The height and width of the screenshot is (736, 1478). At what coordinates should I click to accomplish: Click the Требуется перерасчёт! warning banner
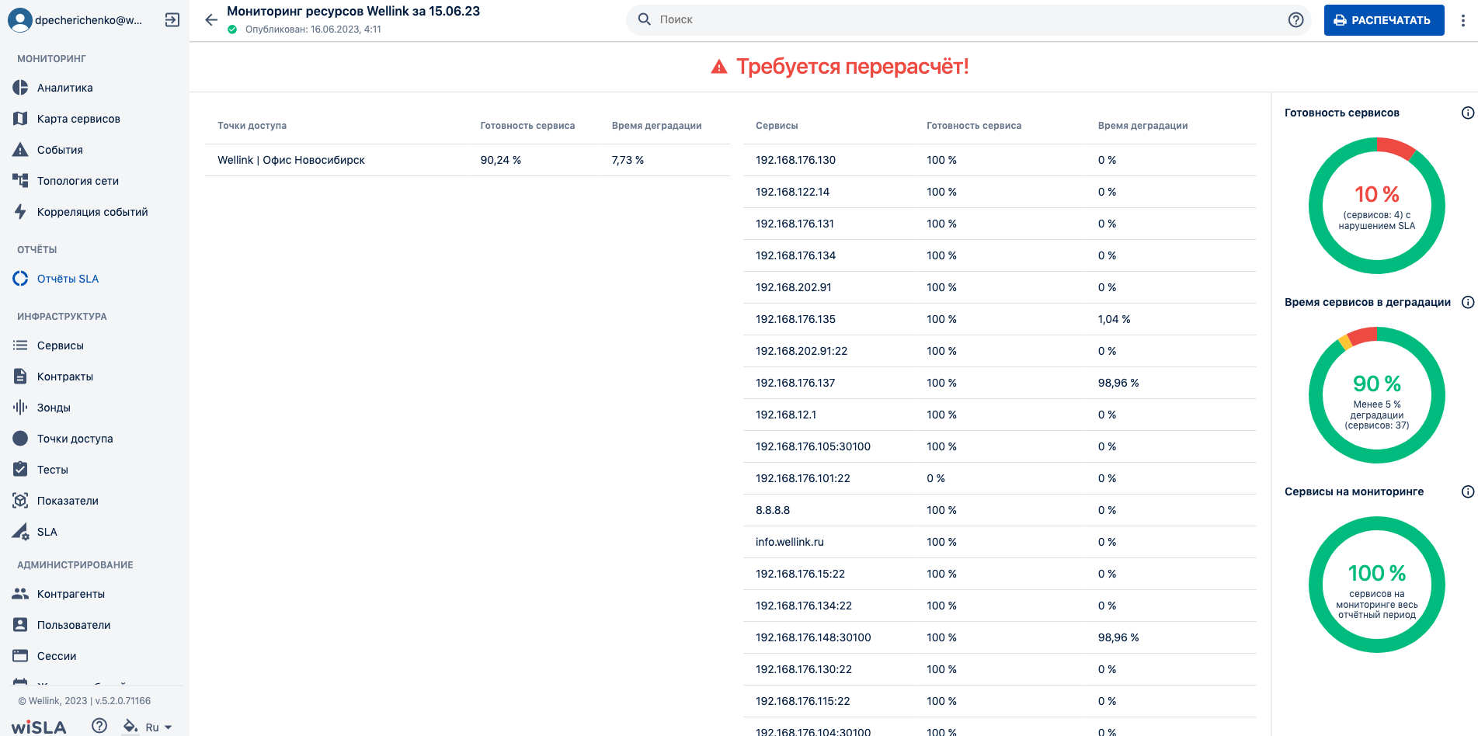840,67
